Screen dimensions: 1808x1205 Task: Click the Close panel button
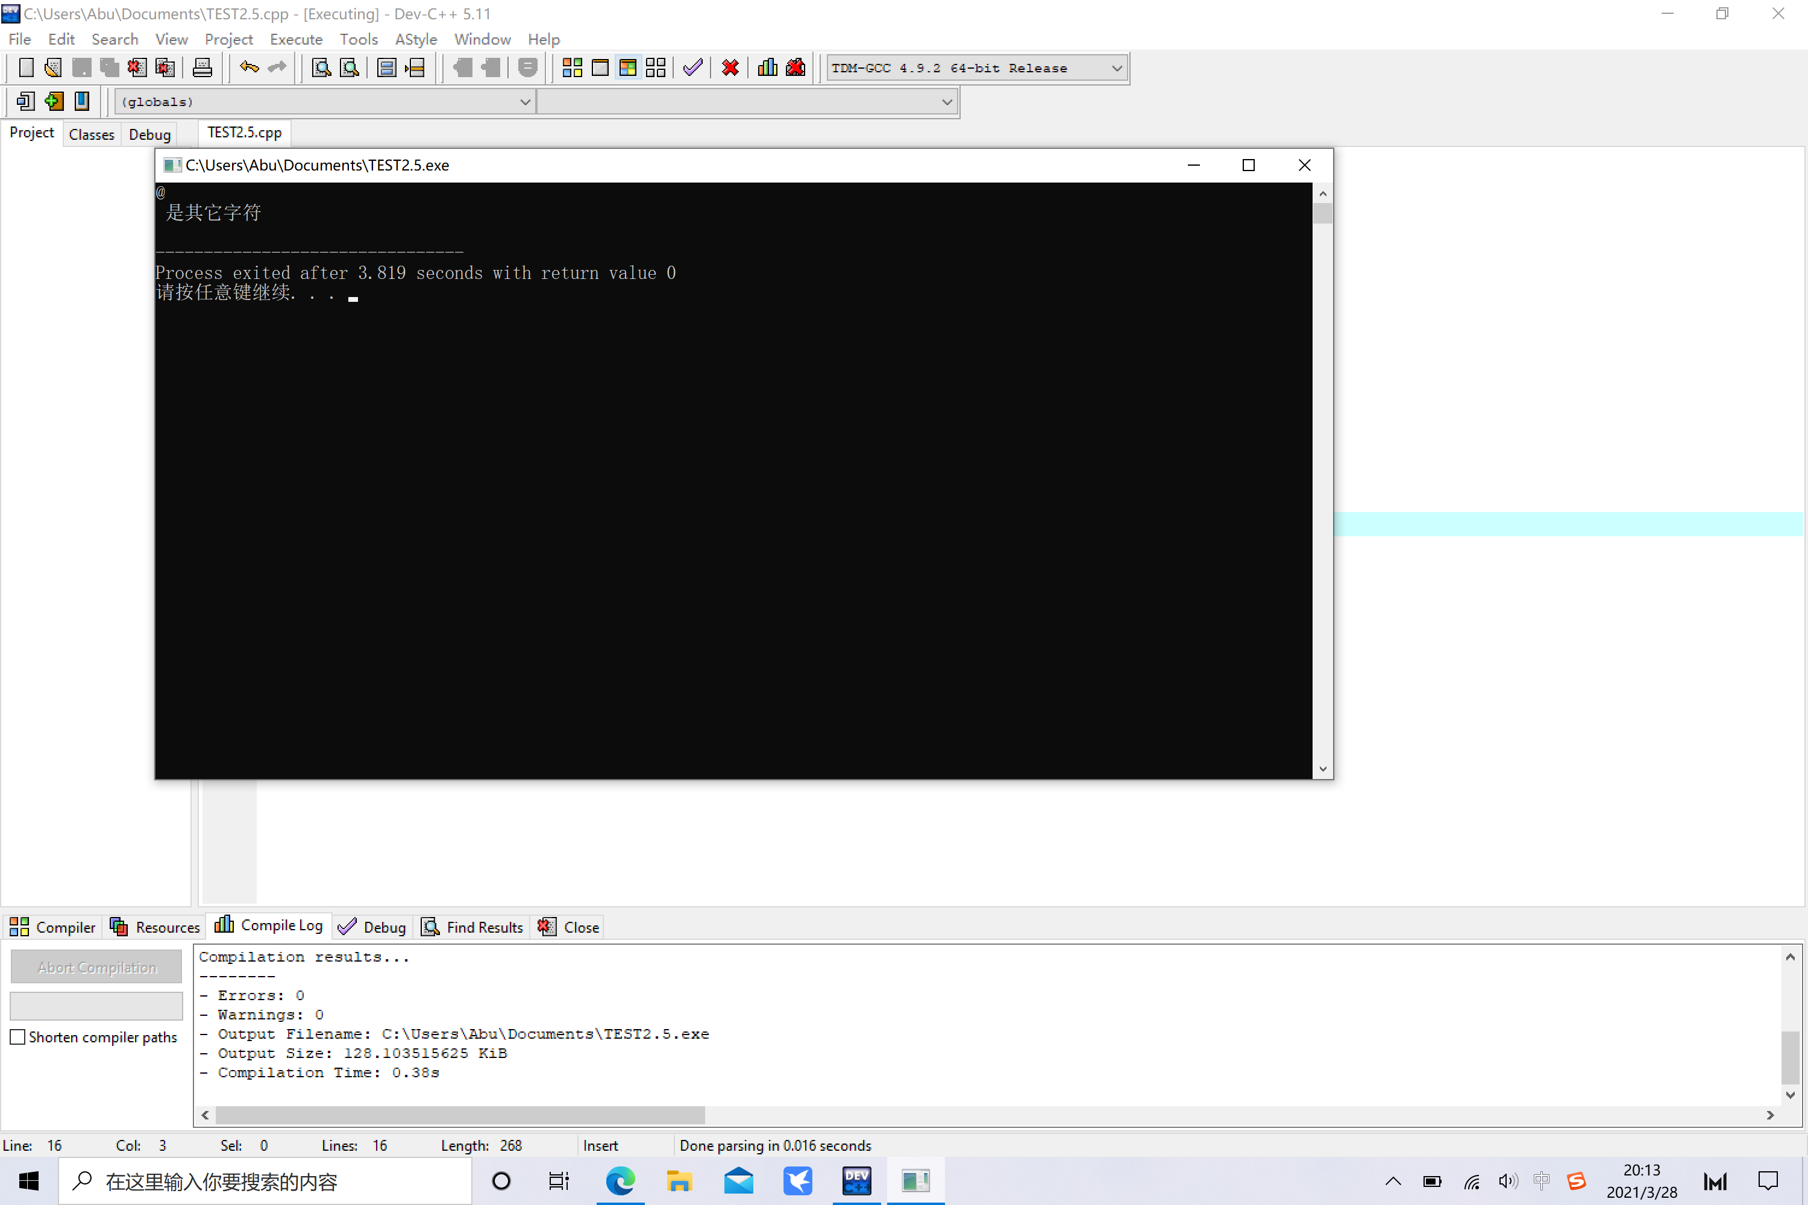569,927
